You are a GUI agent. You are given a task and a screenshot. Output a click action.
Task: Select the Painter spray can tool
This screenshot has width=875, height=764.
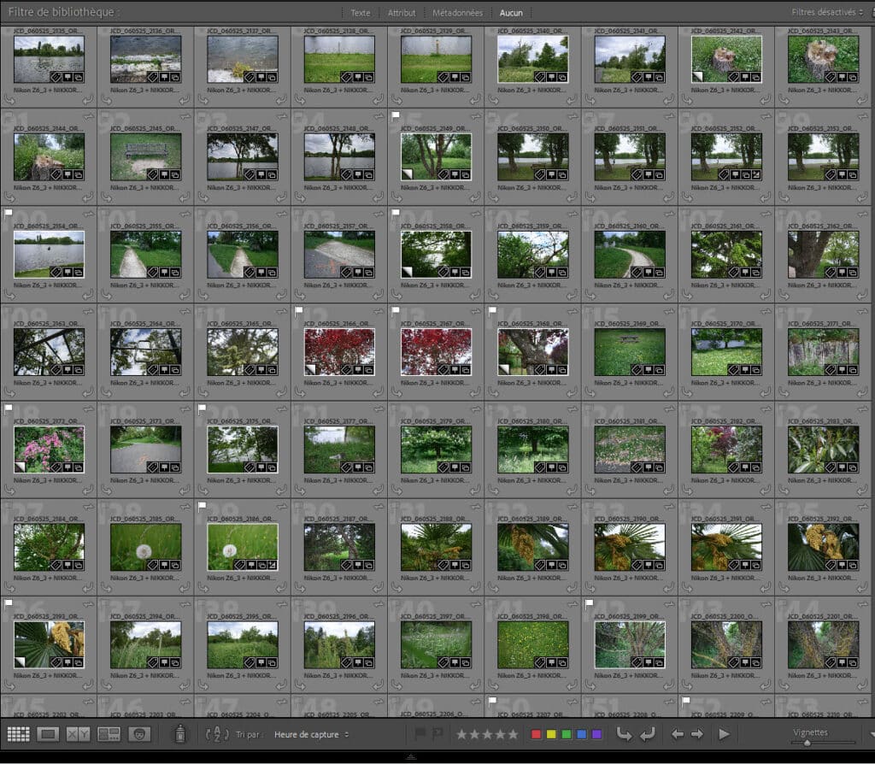click(x=180, y=734)
